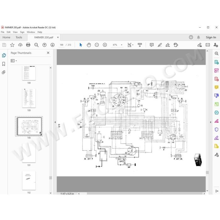Expand the thumbnails options menu
This screenshot has height=220, width=220.
[14, 61]
